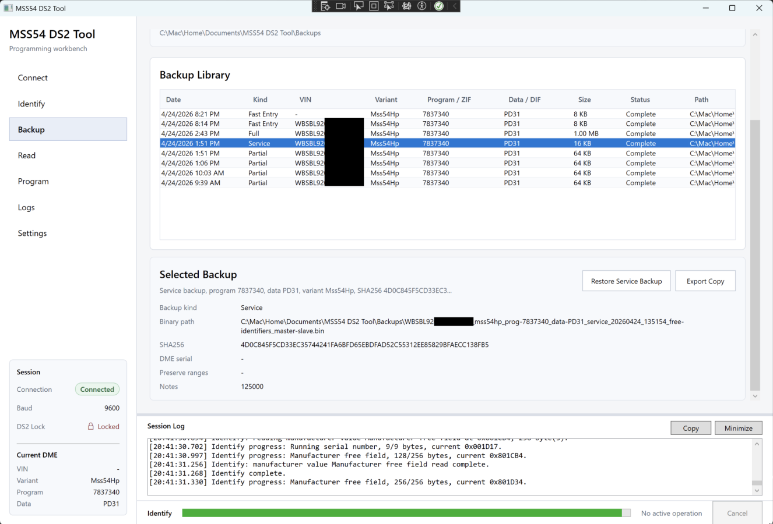Click the accessibility scan person icon
This screenshot has height=524, width=773.
(x=422, y=6)
